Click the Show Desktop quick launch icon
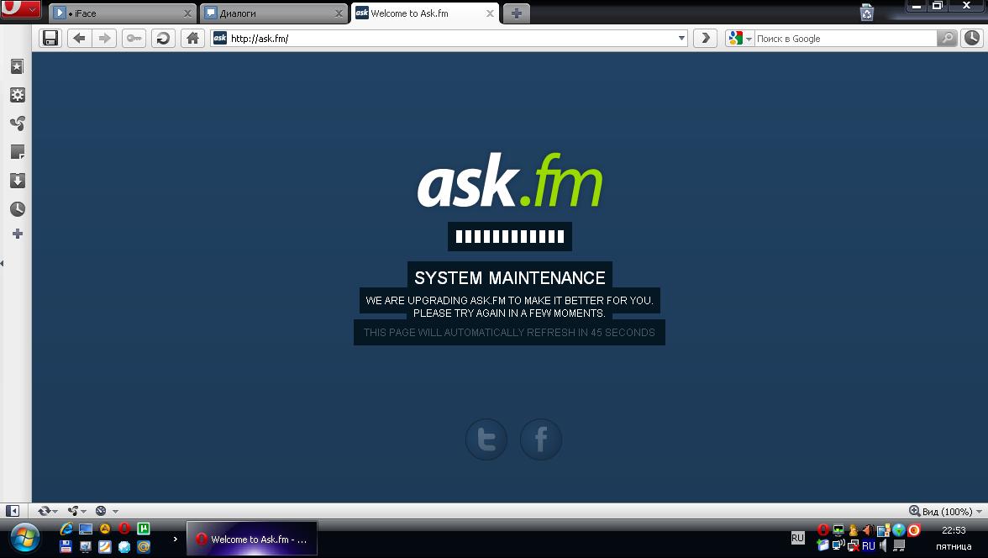Viewport: 988px width, 558px height. pos(86,529)
